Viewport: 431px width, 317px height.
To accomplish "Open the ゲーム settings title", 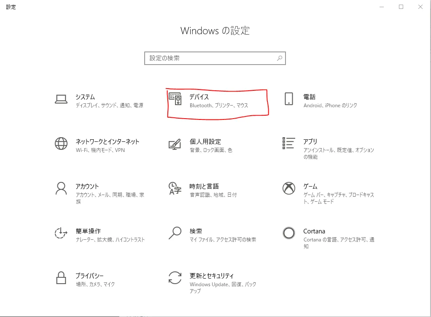I will [x=310, y=186].
